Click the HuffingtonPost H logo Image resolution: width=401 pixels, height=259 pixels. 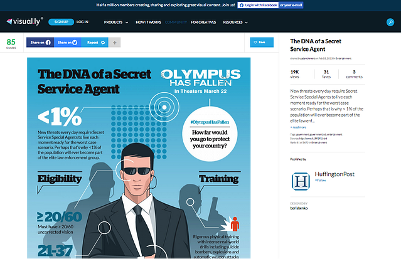[301, 181]
